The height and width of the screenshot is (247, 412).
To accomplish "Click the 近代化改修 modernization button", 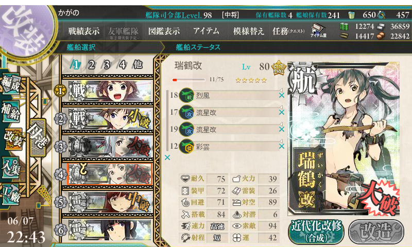I will click(316, 232).
